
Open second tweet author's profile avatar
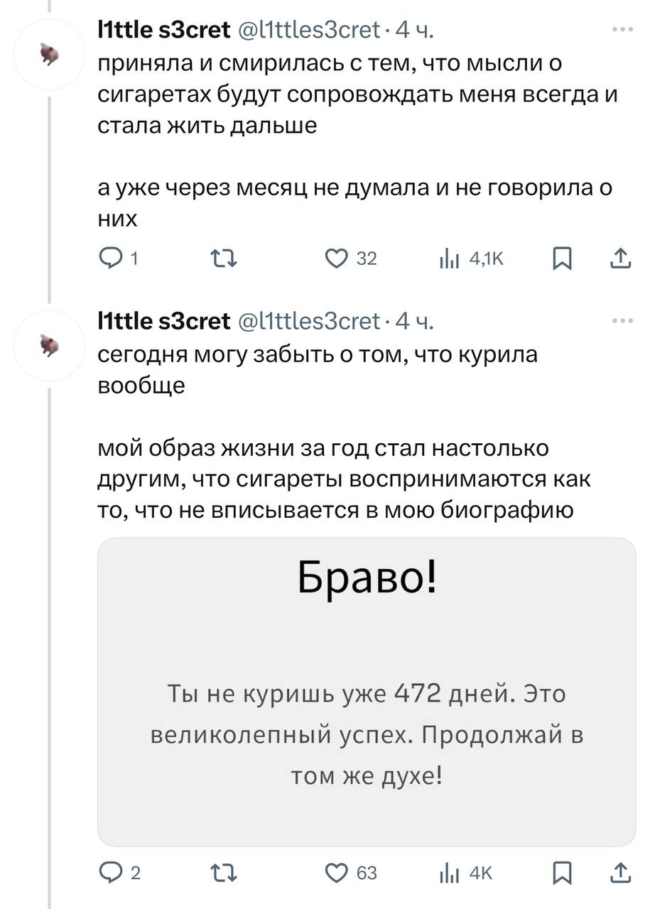(x=49, y=346)
